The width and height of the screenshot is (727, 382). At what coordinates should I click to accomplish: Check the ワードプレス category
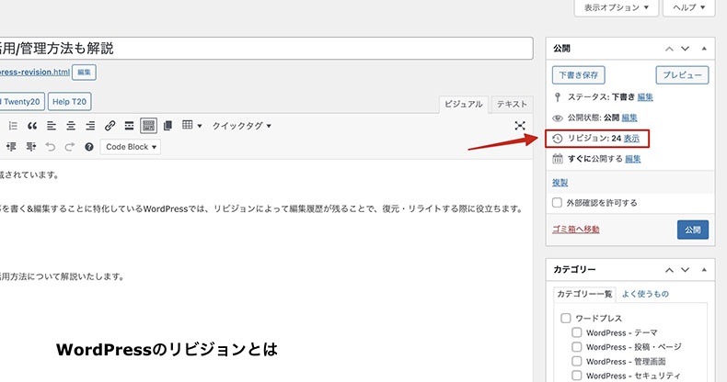[566, 318]
